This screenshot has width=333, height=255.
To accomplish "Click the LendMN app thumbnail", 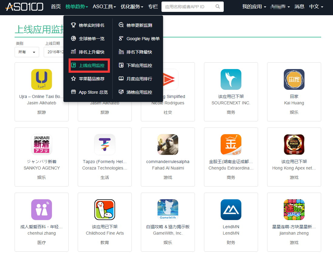I will click(231, 210).
